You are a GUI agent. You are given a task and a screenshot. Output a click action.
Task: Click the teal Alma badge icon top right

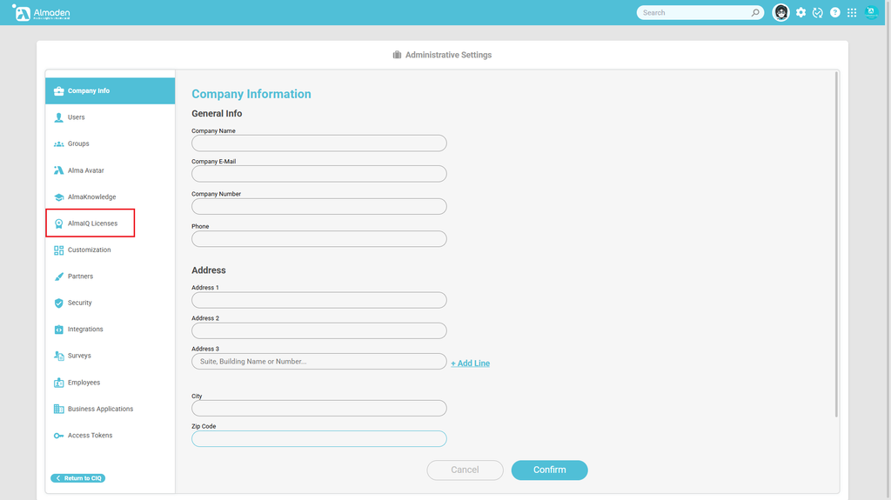(871, 12)
